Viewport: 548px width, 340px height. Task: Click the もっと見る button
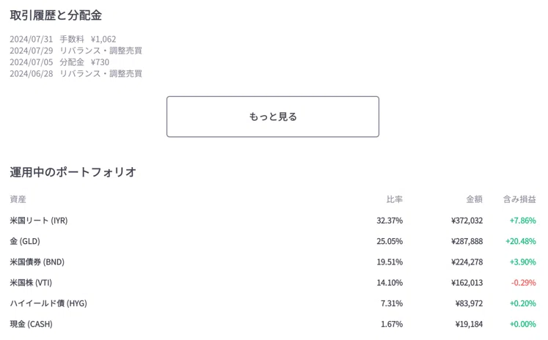(x=273, y=117)
